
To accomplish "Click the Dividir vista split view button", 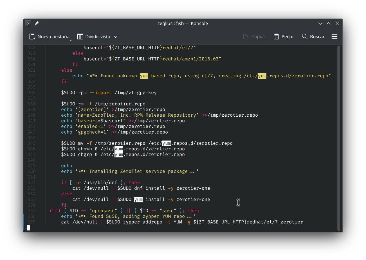I will 94,37.
